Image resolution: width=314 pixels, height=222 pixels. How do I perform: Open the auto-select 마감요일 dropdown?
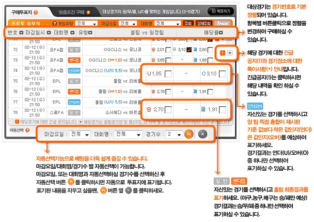coord(80,134)
